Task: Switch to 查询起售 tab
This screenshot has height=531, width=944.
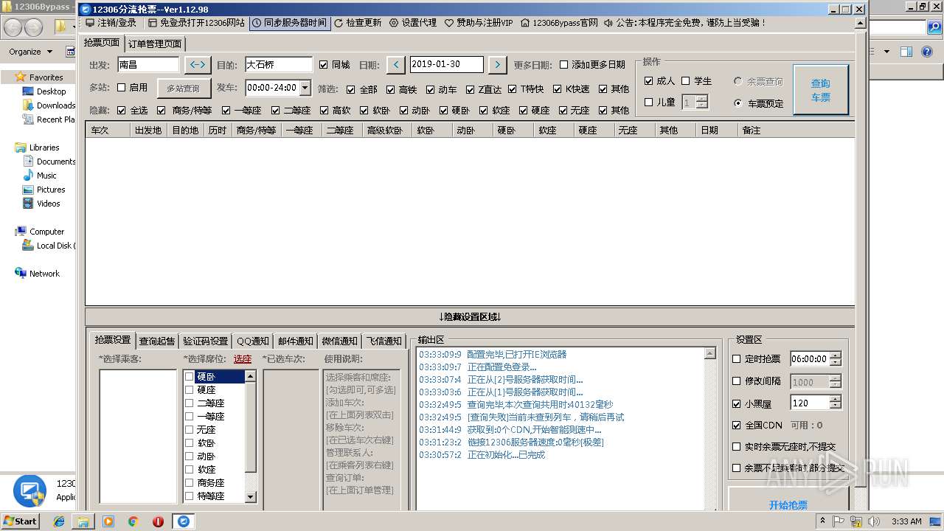Action: coord(157,341)
